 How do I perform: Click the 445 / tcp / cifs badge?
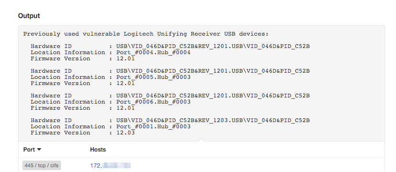tap(42, 165)
